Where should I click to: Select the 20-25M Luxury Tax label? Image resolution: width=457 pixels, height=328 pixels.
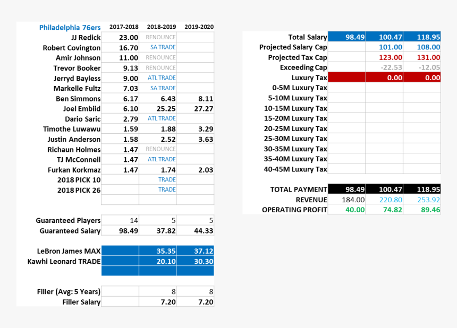coord(295,128)
